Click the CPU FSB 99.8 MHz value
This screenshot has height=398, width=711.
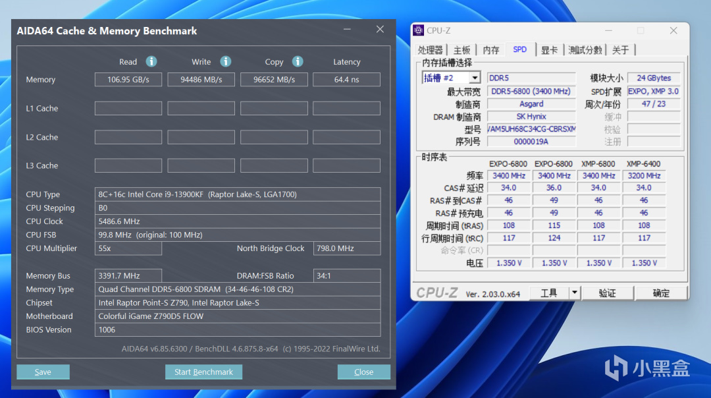238,235
